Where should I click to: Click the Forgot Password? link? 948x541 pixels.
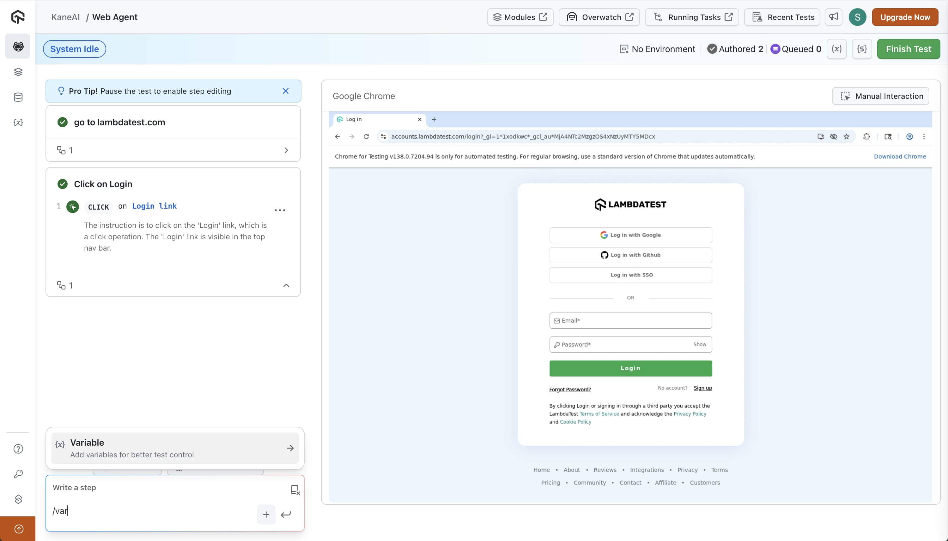[x=570, y=389]
